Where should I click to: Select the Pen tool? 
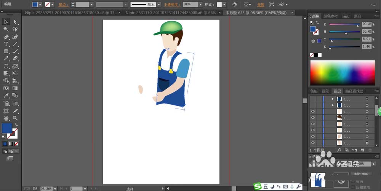point(6,37)
